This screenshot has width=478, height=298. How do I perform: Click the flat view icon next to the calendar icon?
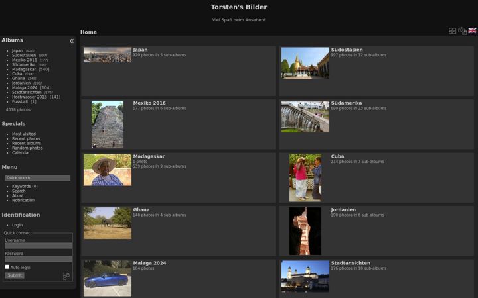point(452,30)
